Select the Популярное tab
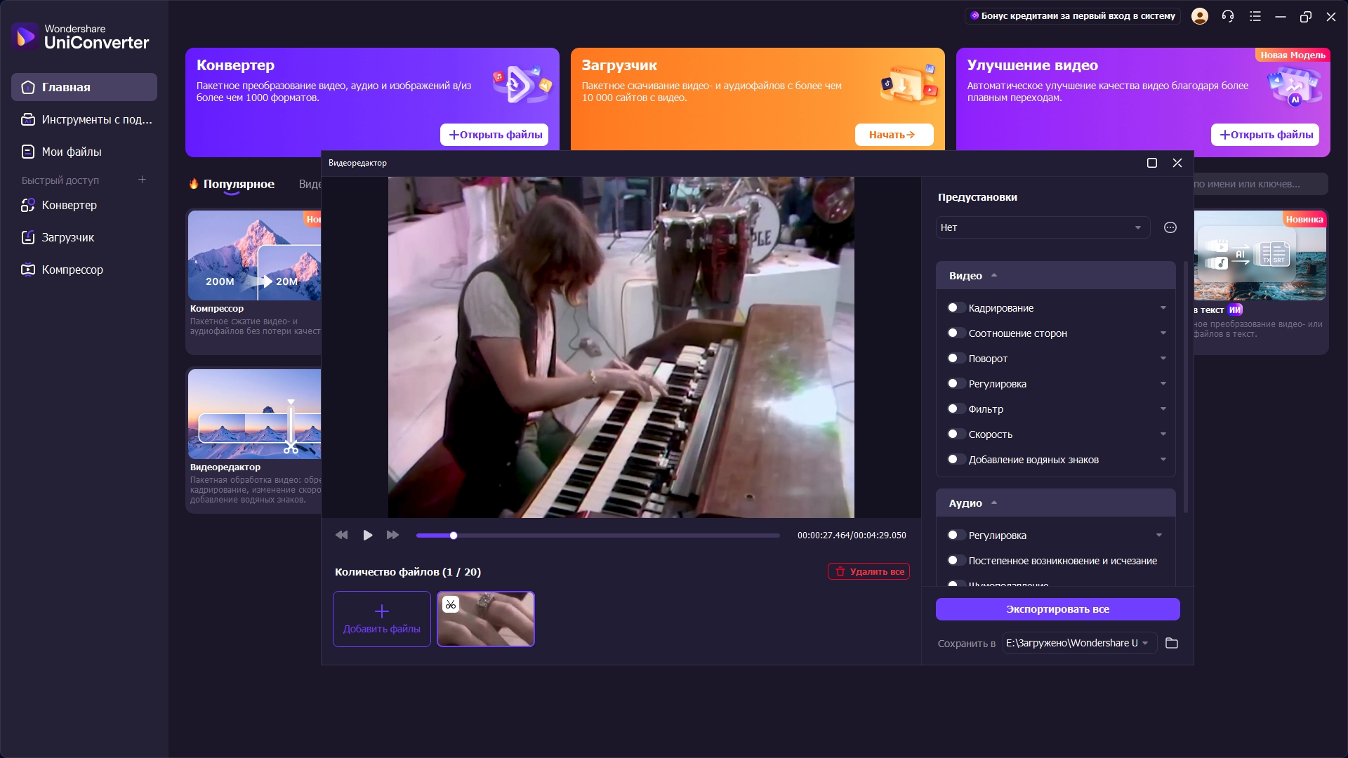1348x758 pixels. click(238, 184)
